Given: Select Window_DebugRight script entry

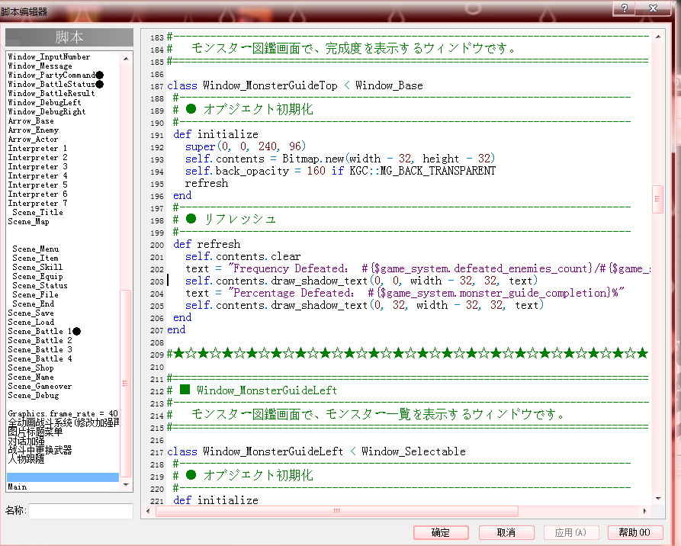Looking at the screenshot, I should pos(47,111).
